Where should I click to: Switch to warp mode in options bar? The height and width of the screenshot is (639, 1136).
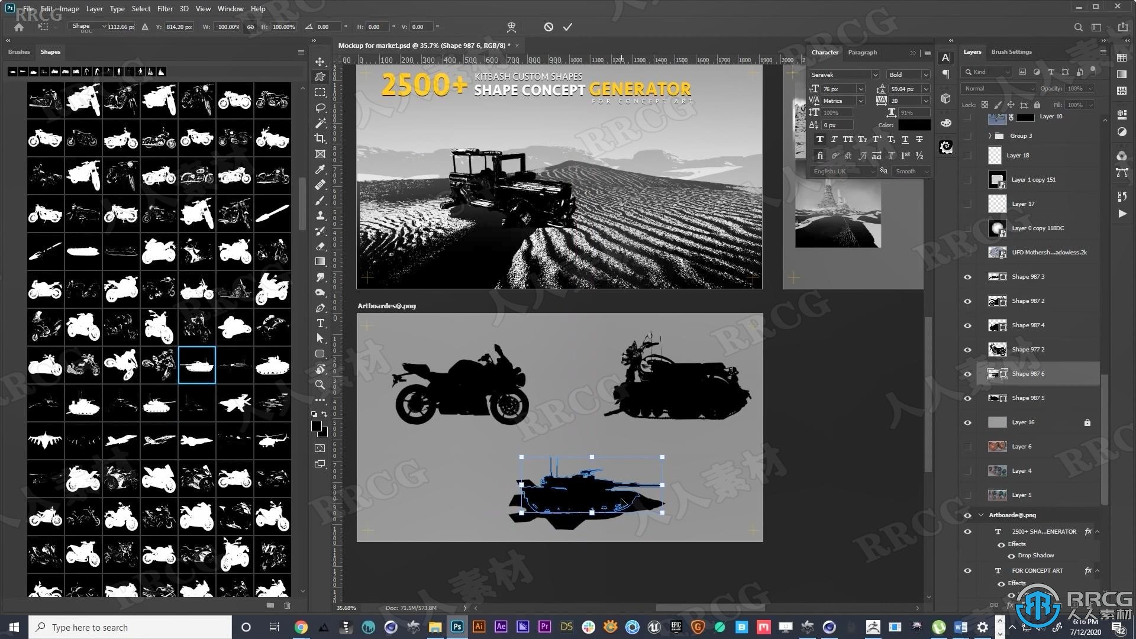point(511,27)
